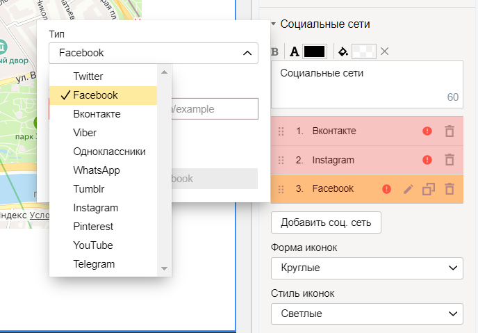This screenshot has height=333, width=478.
Task: Clear the fill color with X
Action: tap(384, 51)
